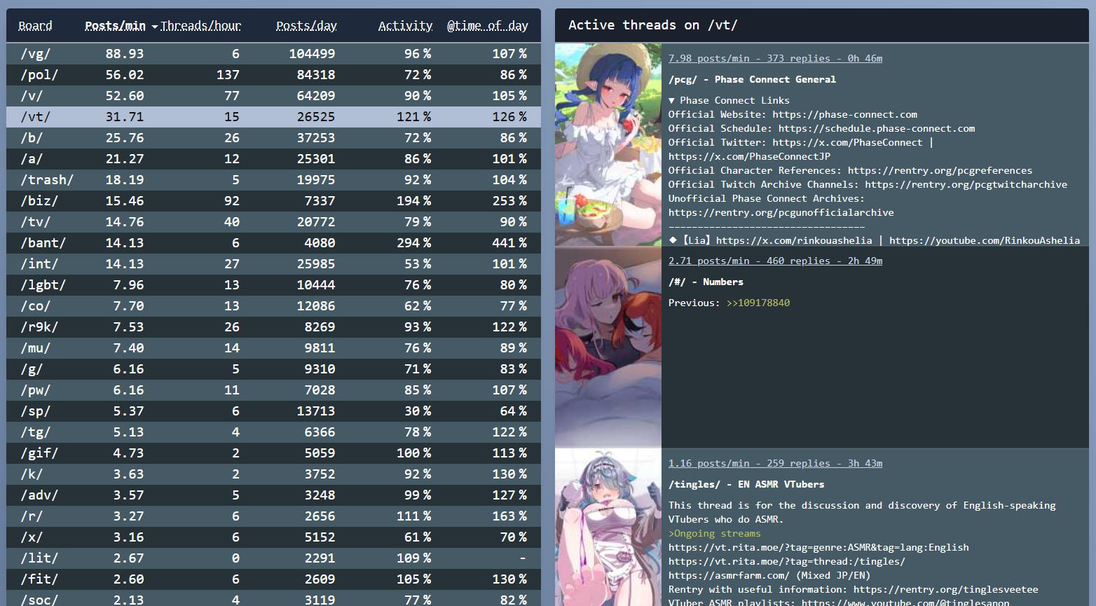Open the Numbers thread thumbnail image

click(x=608, y=347)
